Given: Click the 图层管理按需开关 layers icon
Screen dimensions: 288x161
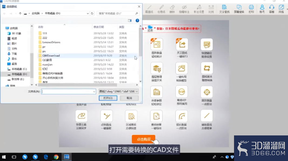Looking at the screenshot, I should click(157, 68).
